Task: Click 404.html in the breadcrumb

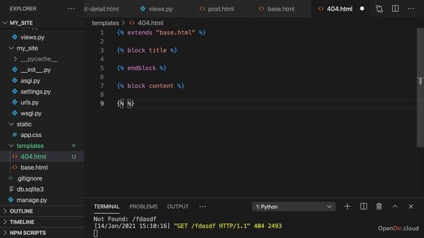Action: (x=150, y=23)
